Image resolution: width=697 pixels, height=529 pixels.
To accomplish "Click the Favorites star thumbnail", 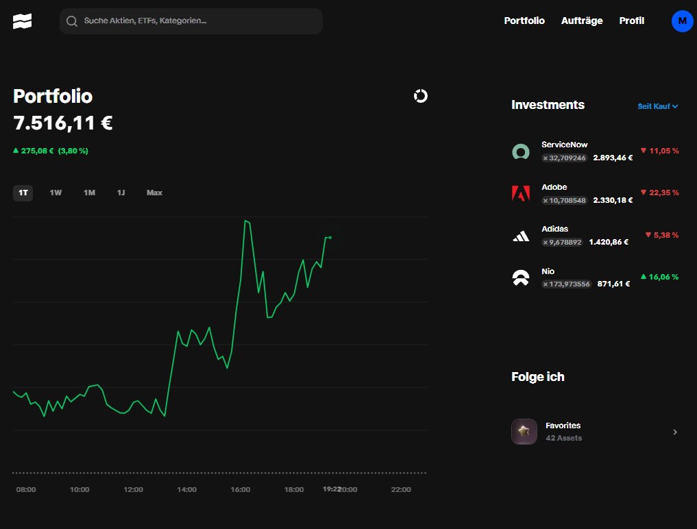I will coord(524,432).
